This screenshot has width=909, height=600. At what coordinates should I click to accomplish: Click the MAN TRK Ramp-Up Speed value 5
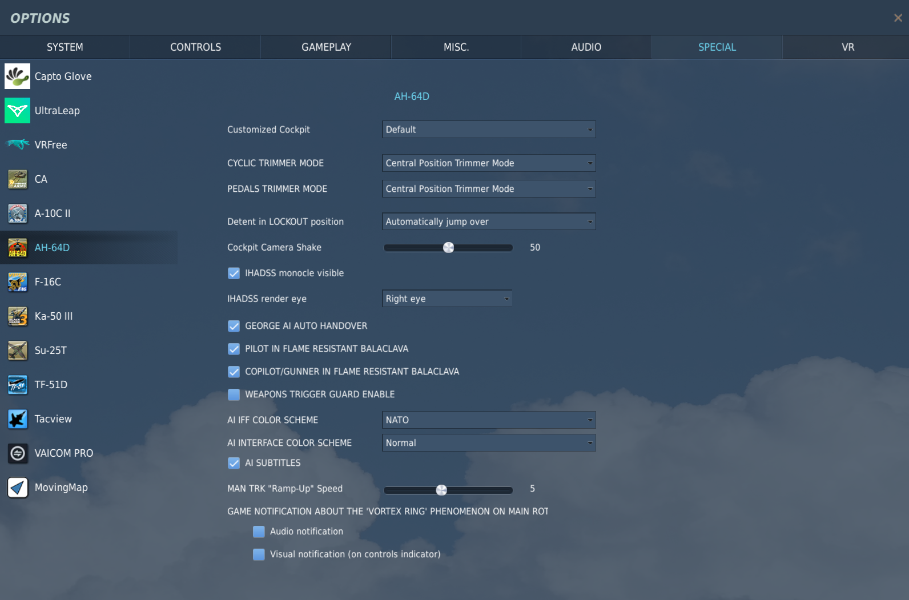(533, 489)
